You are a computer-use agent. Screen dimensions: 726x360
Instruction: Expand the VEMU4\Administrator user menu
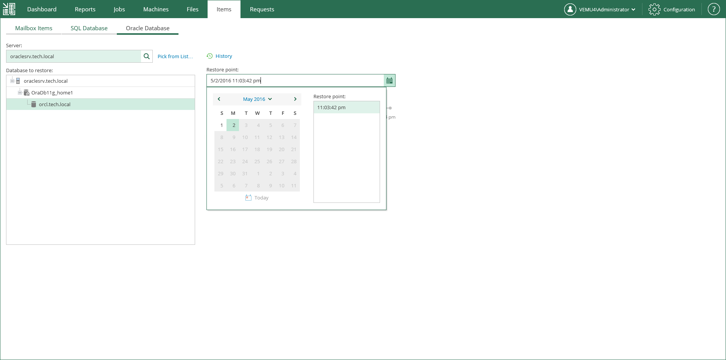(607, 9)
